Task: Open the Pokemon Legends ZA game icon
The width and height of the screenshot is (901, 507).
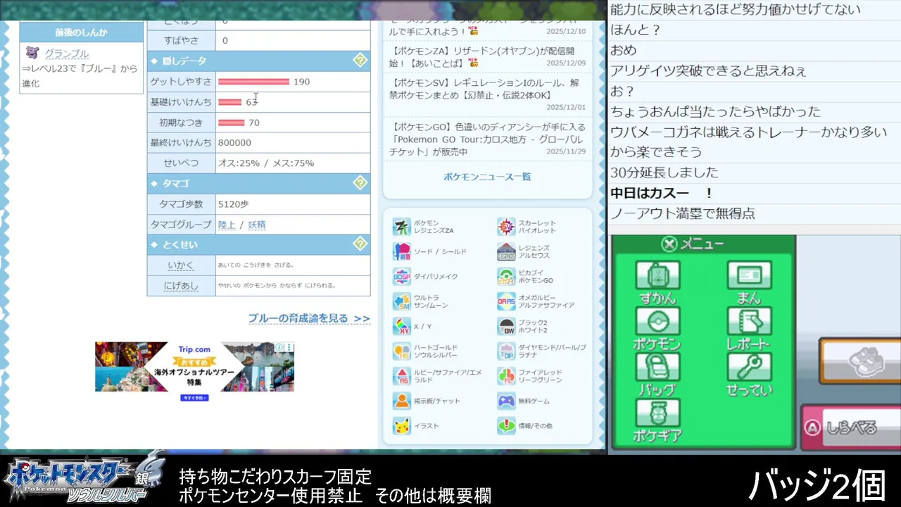Action: tap(402, 227)
